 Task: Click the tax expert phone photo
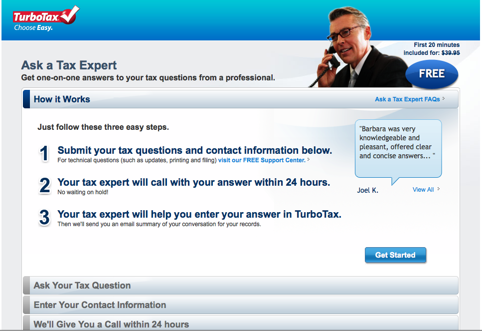click(358, 47)
